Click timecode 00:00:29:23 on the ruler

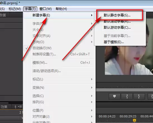pos(128,116)
